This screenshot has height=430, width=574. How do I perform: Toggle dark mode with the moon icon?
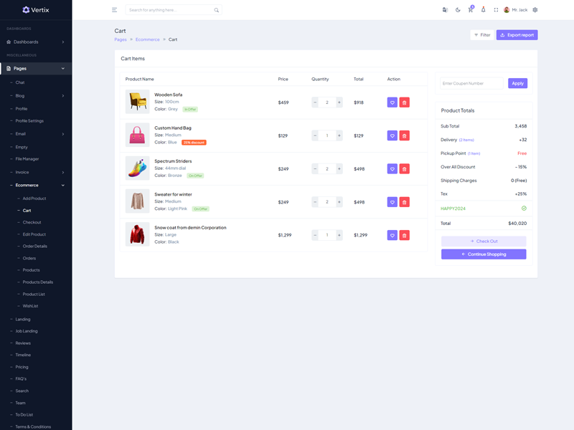click(x=458, y=10)
